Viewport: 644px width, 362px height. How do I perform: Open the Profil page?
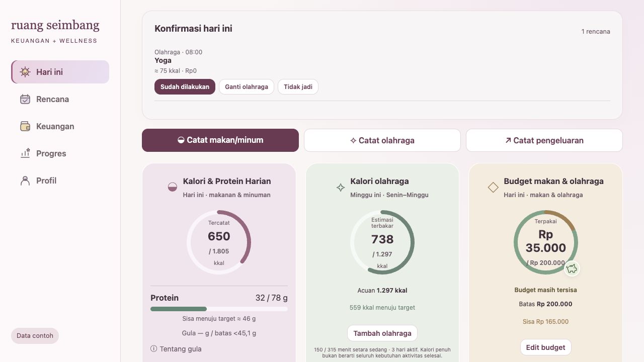tap(60, 180)
